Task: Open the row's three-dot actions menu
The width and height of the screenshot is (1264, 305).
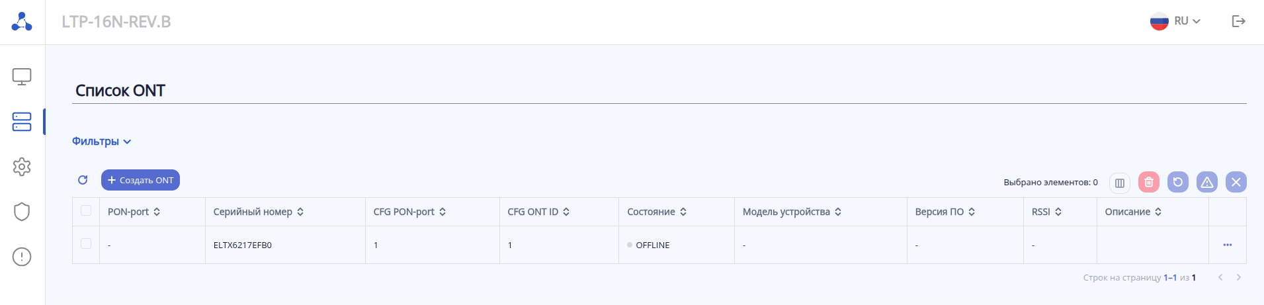Action: click(1228, 245)
